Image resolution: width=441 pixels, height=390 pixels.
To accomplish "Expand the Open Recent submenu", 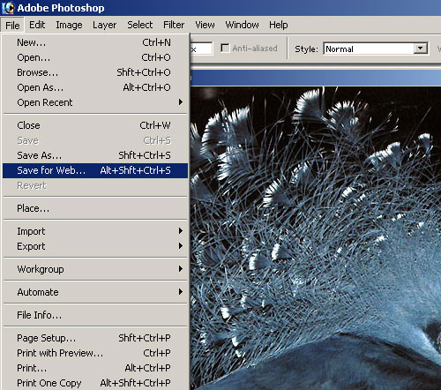I will tap(95, 102).
